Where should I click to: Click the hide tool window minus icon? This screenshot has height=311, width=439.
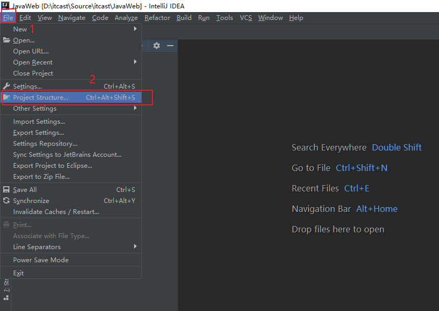tap(170, 46)
